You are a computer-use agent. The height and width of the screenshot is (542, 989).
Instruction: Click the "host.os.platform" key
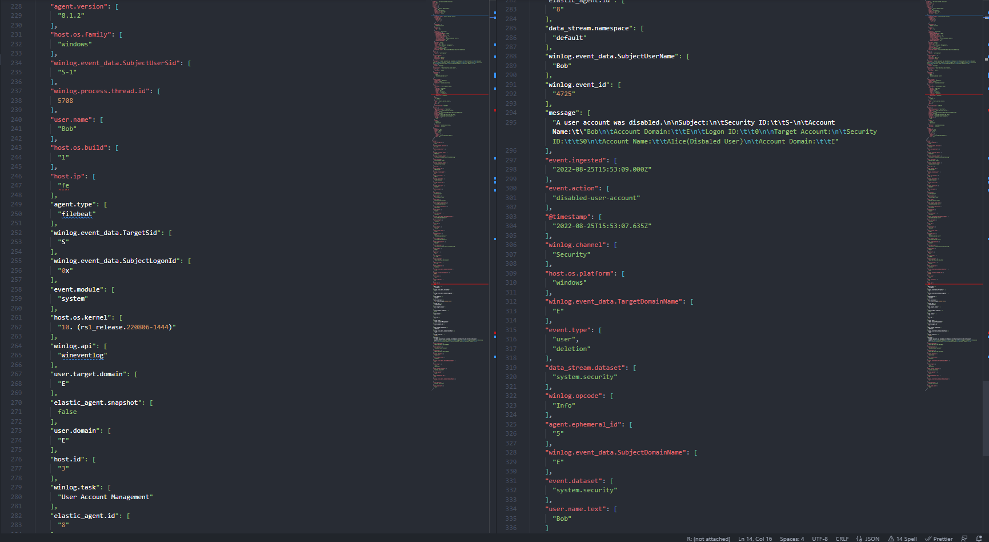(579, 274)
